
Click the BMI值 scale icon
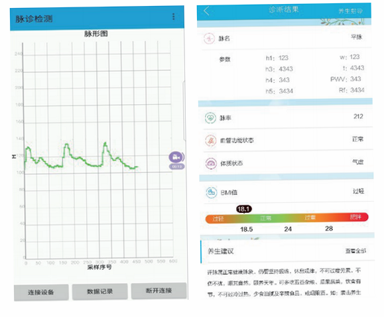coord(212,192)
